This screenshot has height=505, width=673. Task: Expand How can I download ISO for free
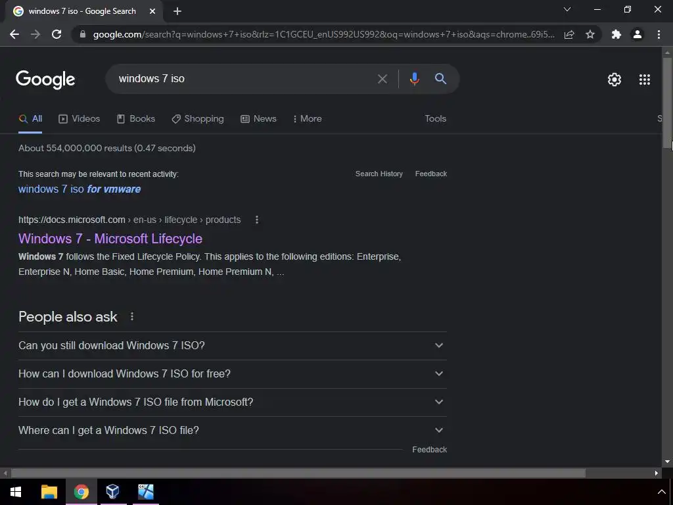click(x=233, y=374)
